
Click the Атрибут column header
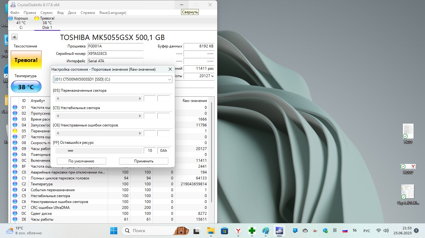[x=38, y=101]
